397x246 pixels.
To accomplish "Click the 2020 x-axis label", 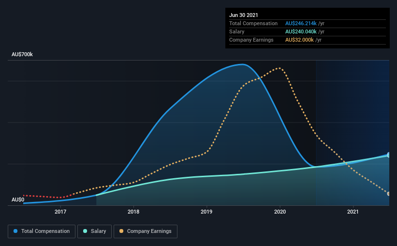I will 280,212.
